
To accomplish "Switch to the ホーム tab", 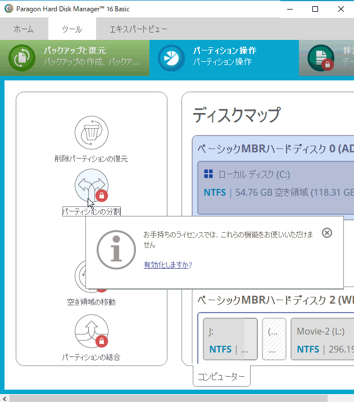I will [x=24, y=29].
